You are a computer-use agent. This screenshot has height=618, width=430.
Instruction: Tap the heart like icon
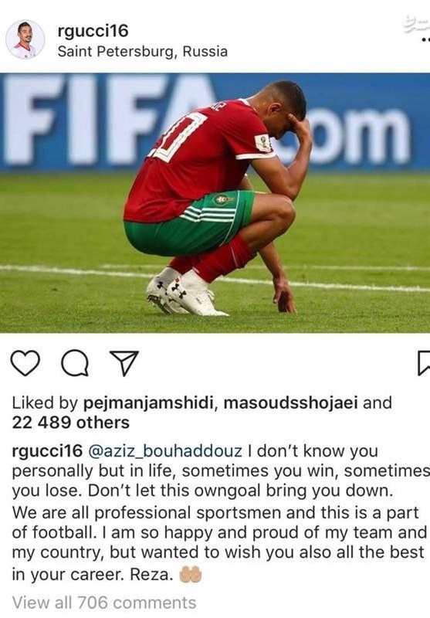pos(25,362)
